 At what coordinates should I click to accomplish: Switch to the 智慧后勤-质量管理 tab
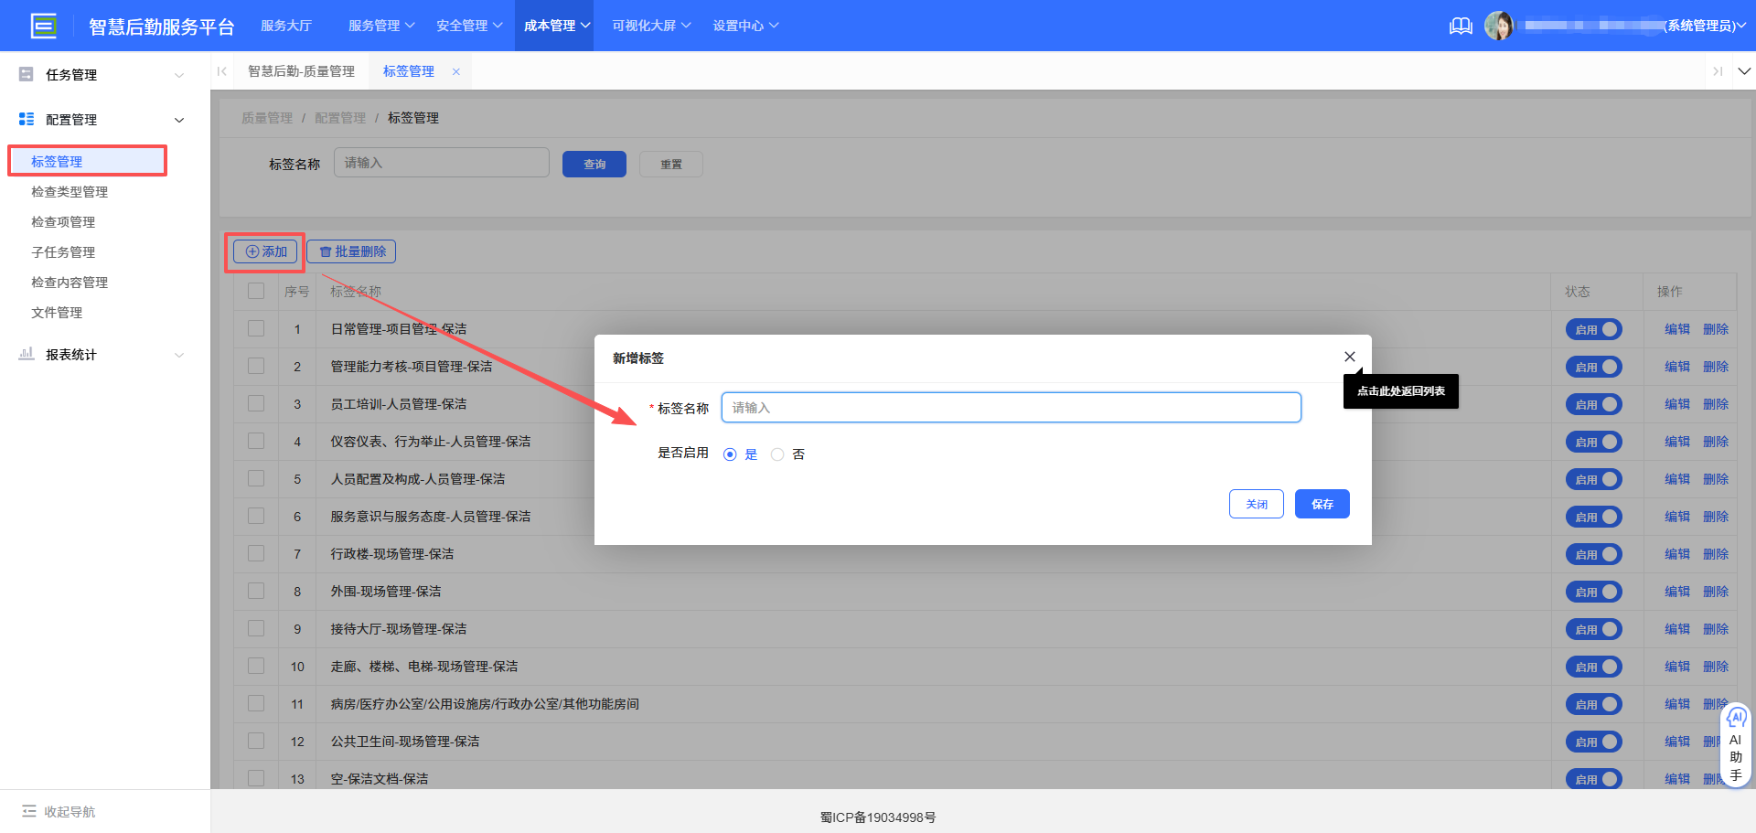302,70
